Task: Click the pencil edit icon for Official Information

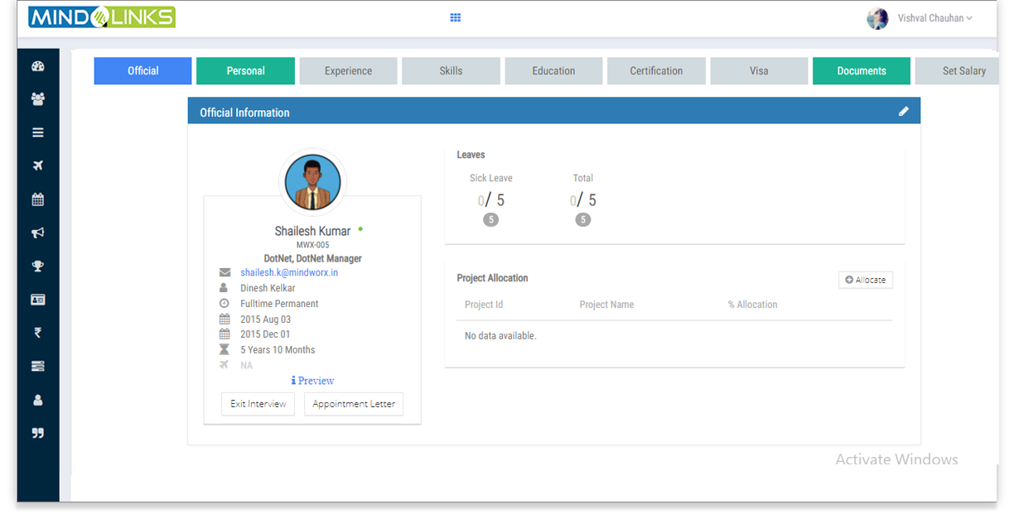Action: pos(904,111)
